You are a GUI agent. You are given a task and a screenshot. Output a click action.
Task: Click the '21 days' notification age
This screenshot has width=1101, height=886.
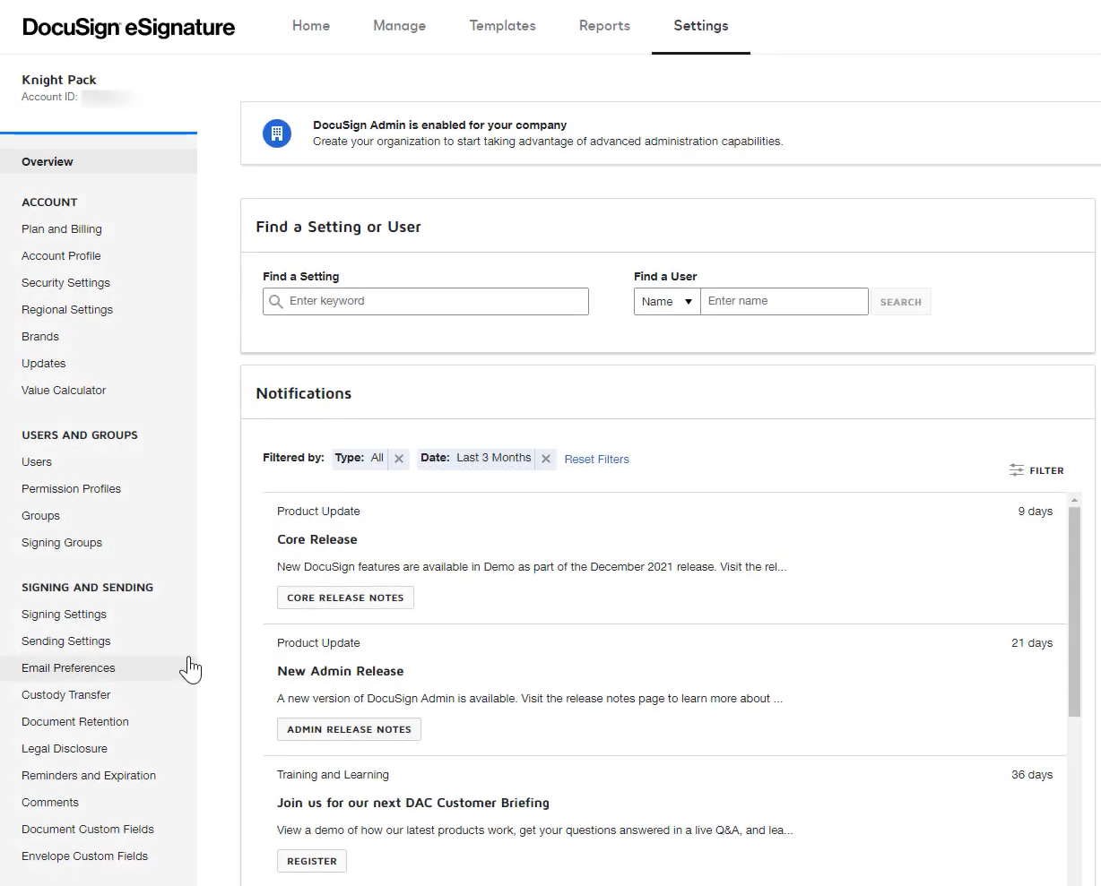click(x=1032, y=643)
